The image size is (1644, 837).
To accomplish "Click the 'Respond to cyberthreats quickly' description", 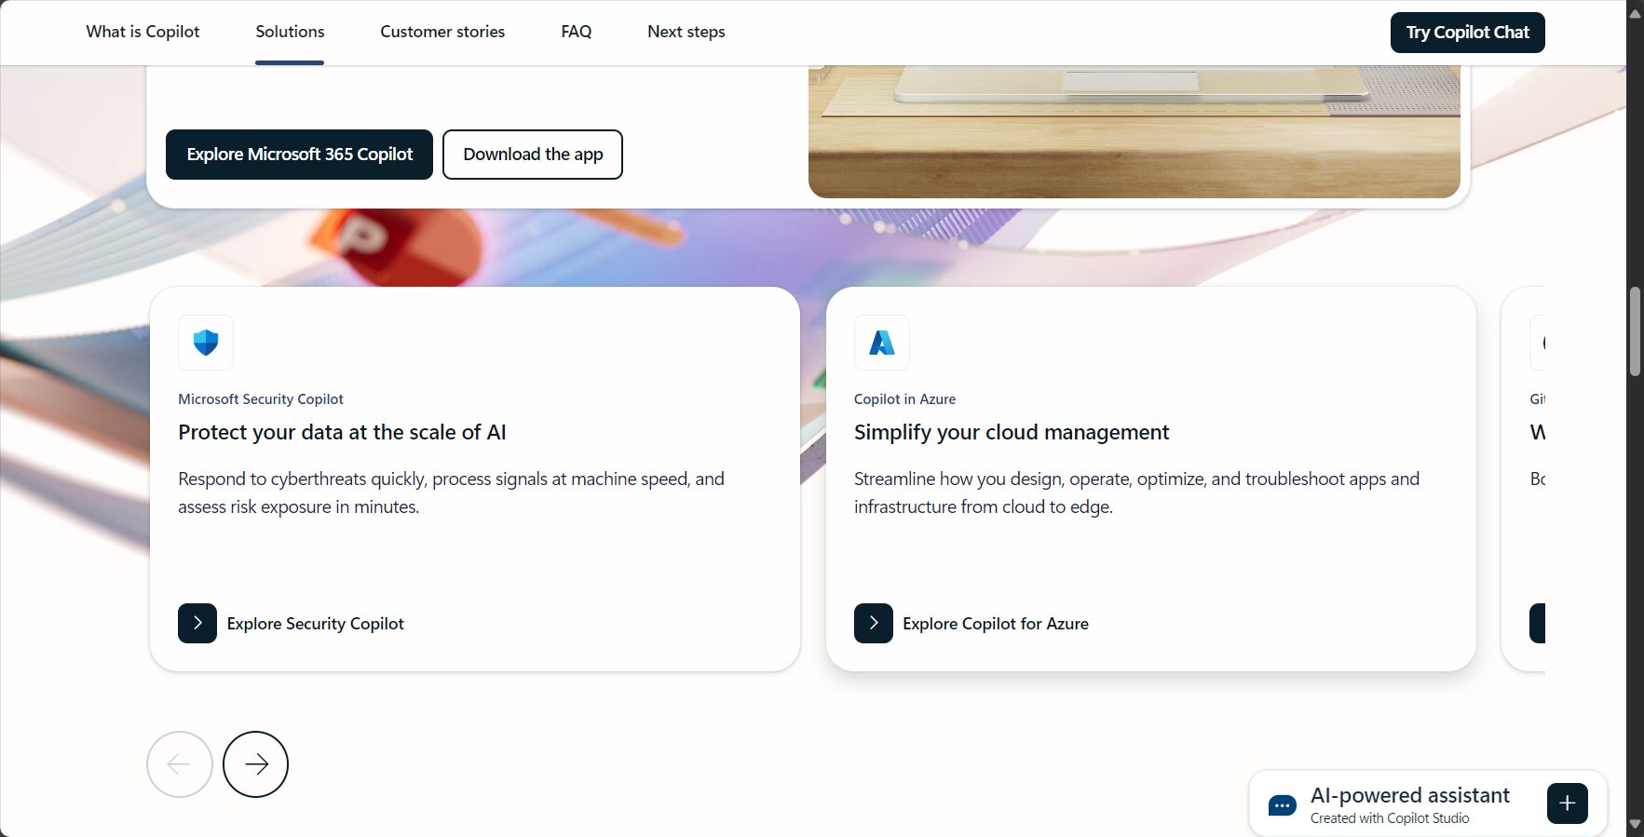I will point(451,493).
